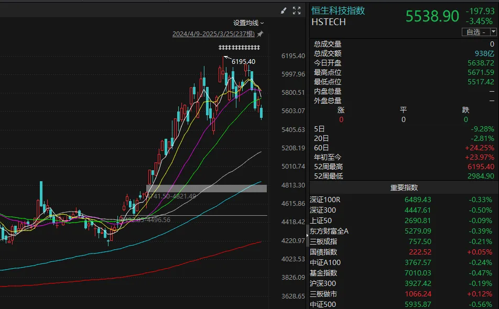The image size is (499, 309).
Task: Select 三板做市 index row
Action: point(323,294)
